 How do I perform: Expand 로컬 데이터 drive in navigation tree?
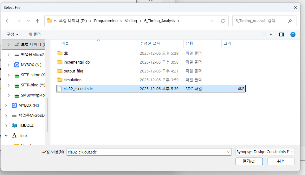(x=9, y=45)
